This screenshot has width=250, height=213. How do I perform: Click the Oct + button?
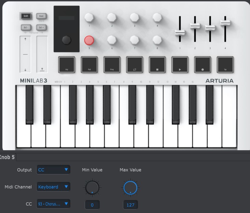[x=41, y=27]
